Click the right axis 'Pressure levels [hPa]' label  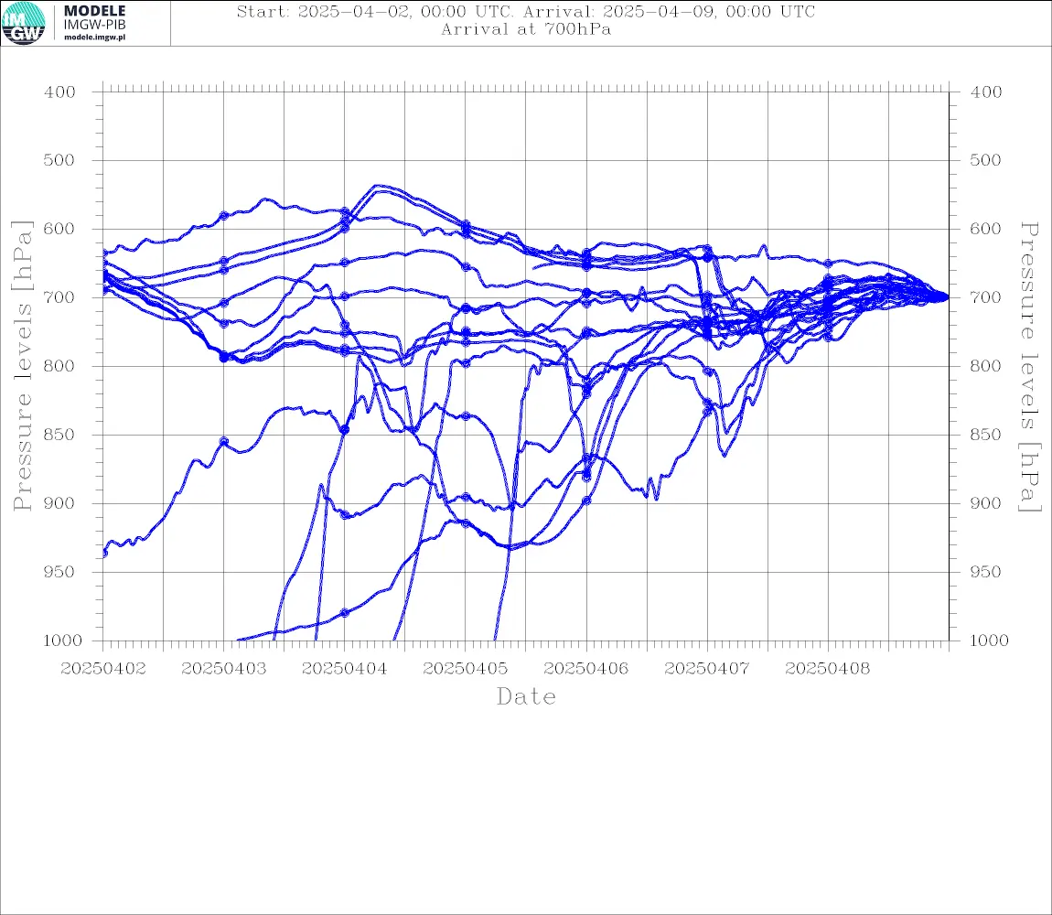1030,367
